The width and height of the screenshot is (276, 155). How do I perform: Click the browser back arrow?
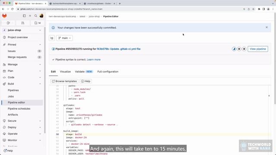tap(3, 9)
